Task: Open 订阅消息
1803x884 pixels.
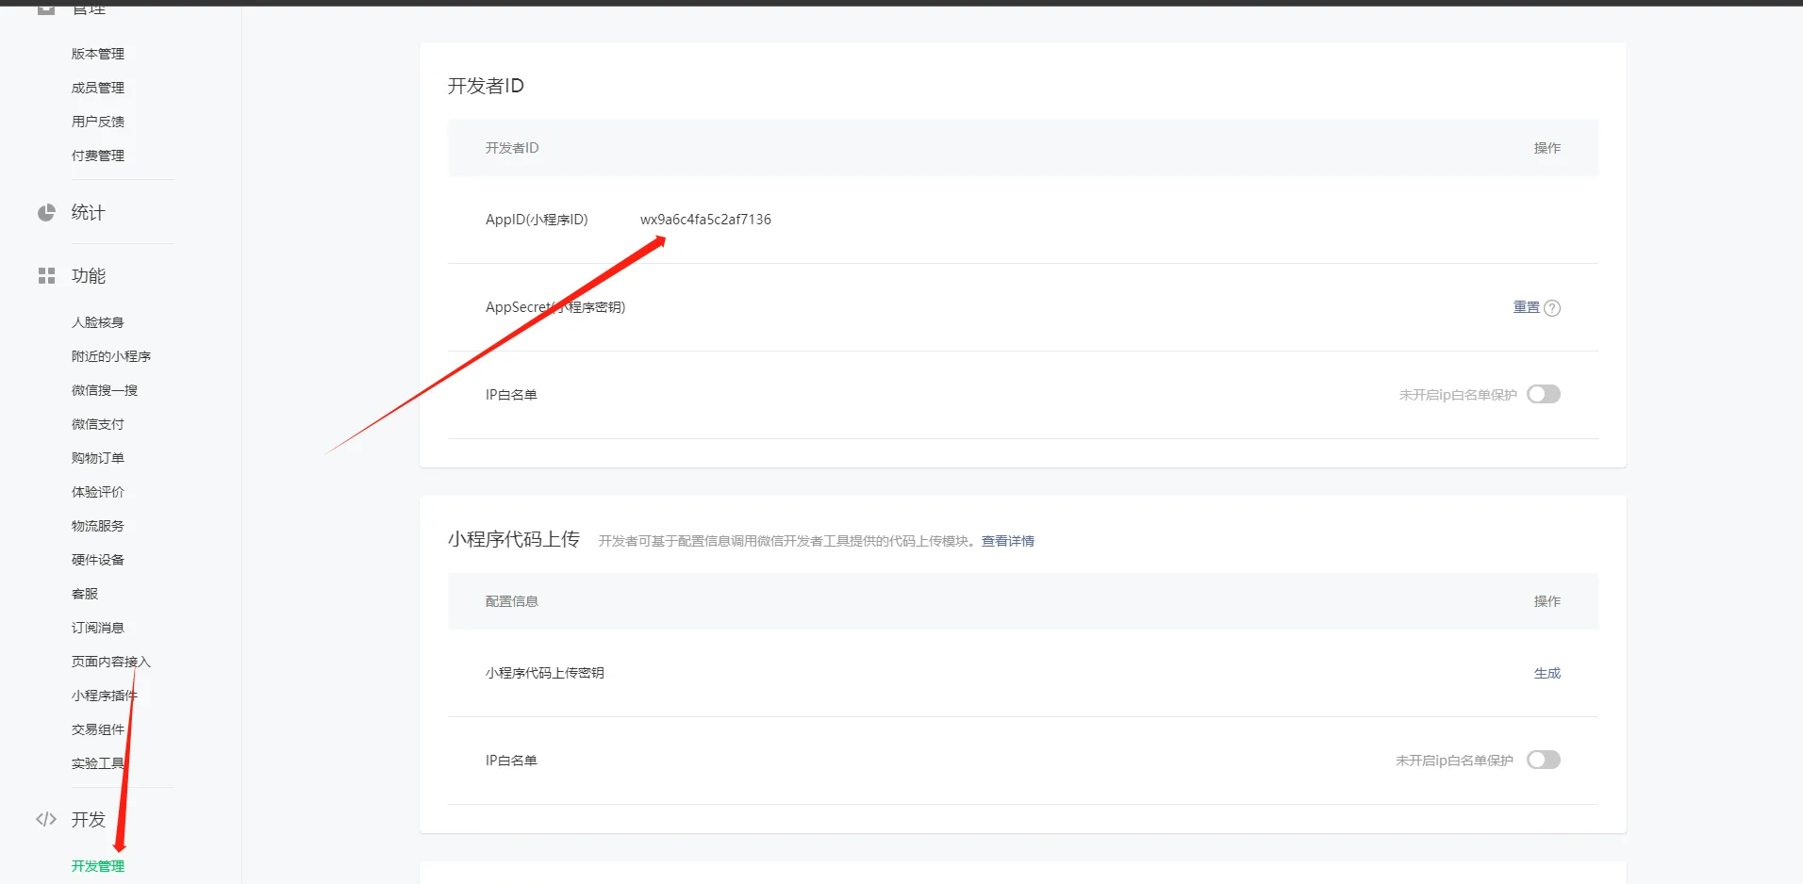Action: coord(96,627)
